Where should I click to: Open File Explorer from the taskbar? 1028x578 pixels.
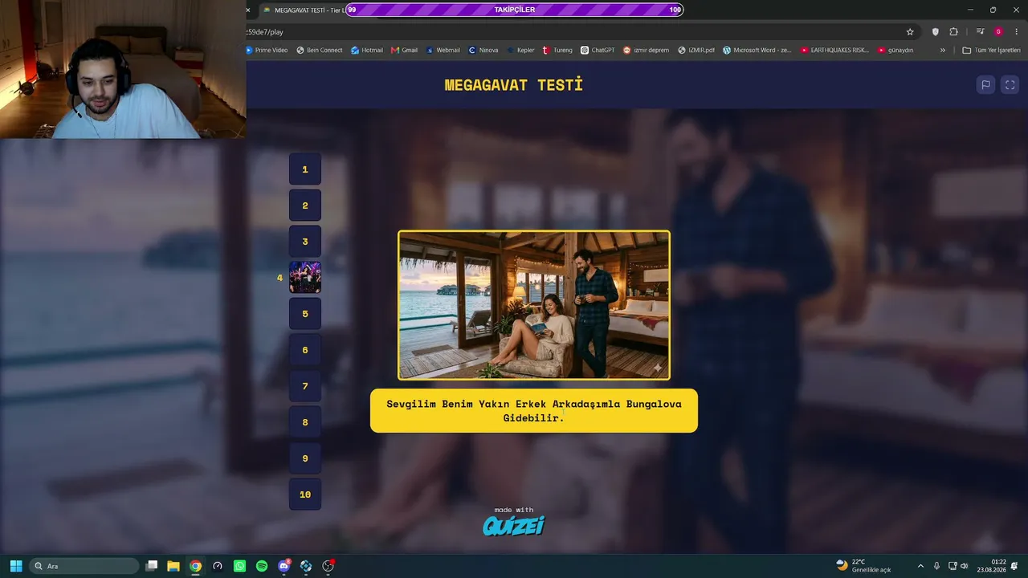coord(173,566)
